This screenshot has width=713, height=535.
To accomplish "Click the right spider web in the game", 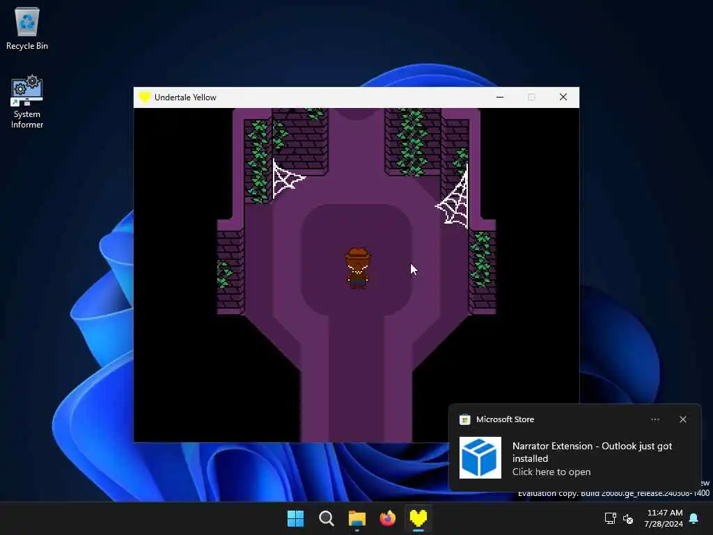I will [453, 197].
